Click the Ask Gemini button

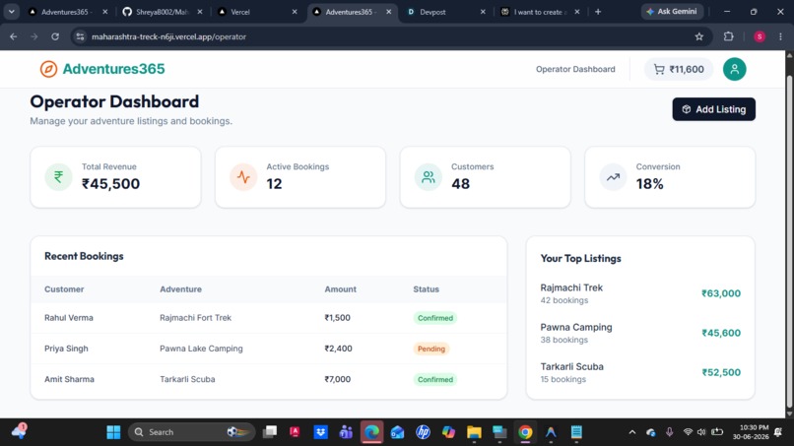pyautogui.click(x=672, y=11)
